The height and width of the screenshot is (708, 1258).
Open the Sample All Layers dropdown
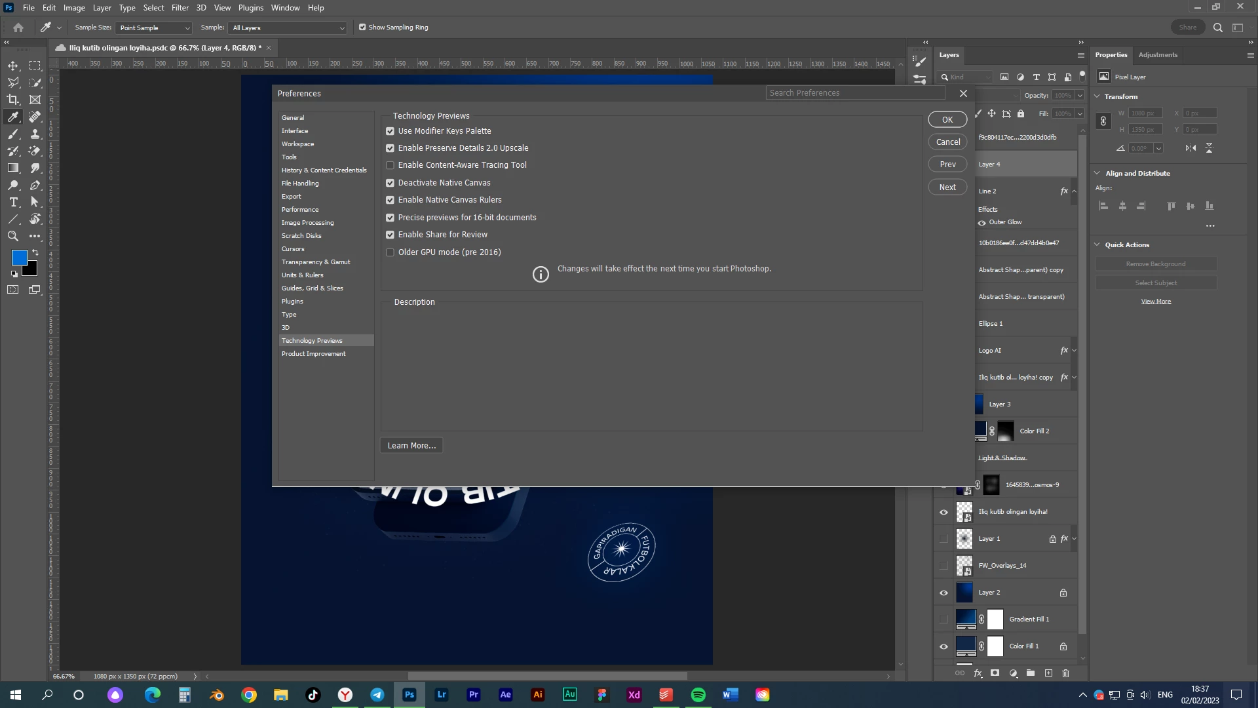click(288, 28)
